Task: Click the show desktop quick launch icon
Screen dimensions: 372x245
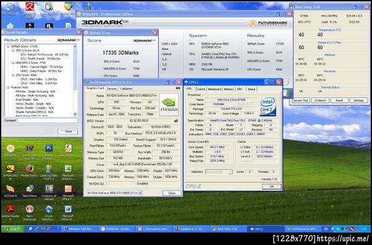Action: (x=30, y=229)
